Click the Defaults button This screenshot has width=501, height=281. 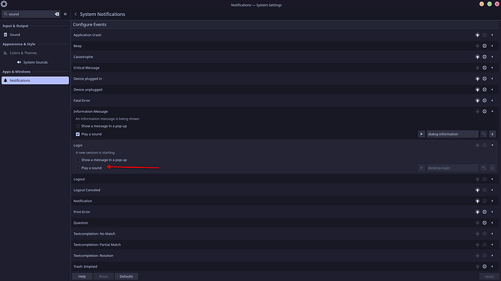point(126,277)
